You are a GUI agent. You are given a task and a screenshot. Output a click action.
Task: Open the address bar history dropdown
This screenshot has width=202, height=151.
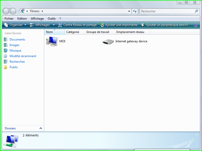click(x=129, y=11)
